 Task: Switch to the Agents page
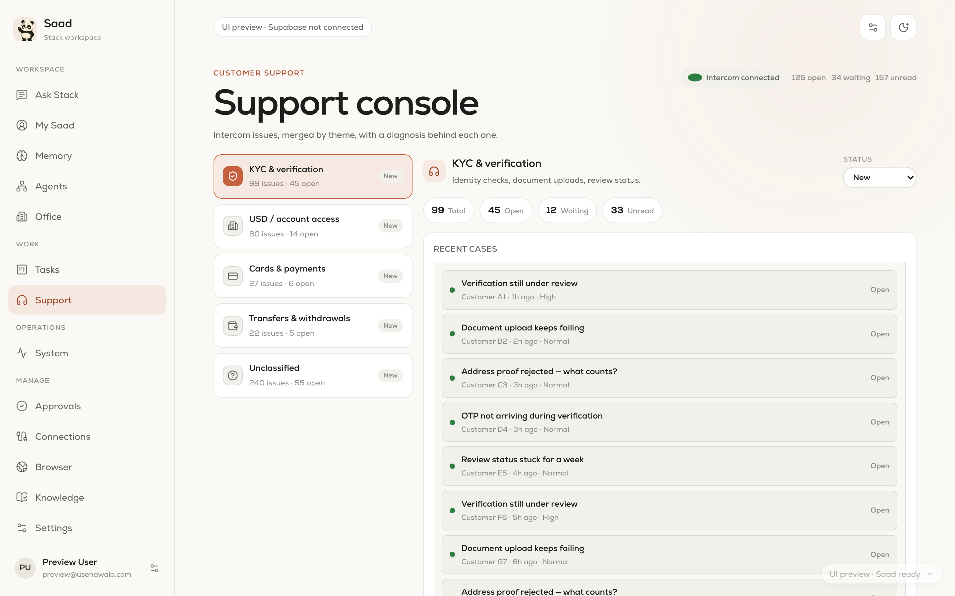(87, 186)
